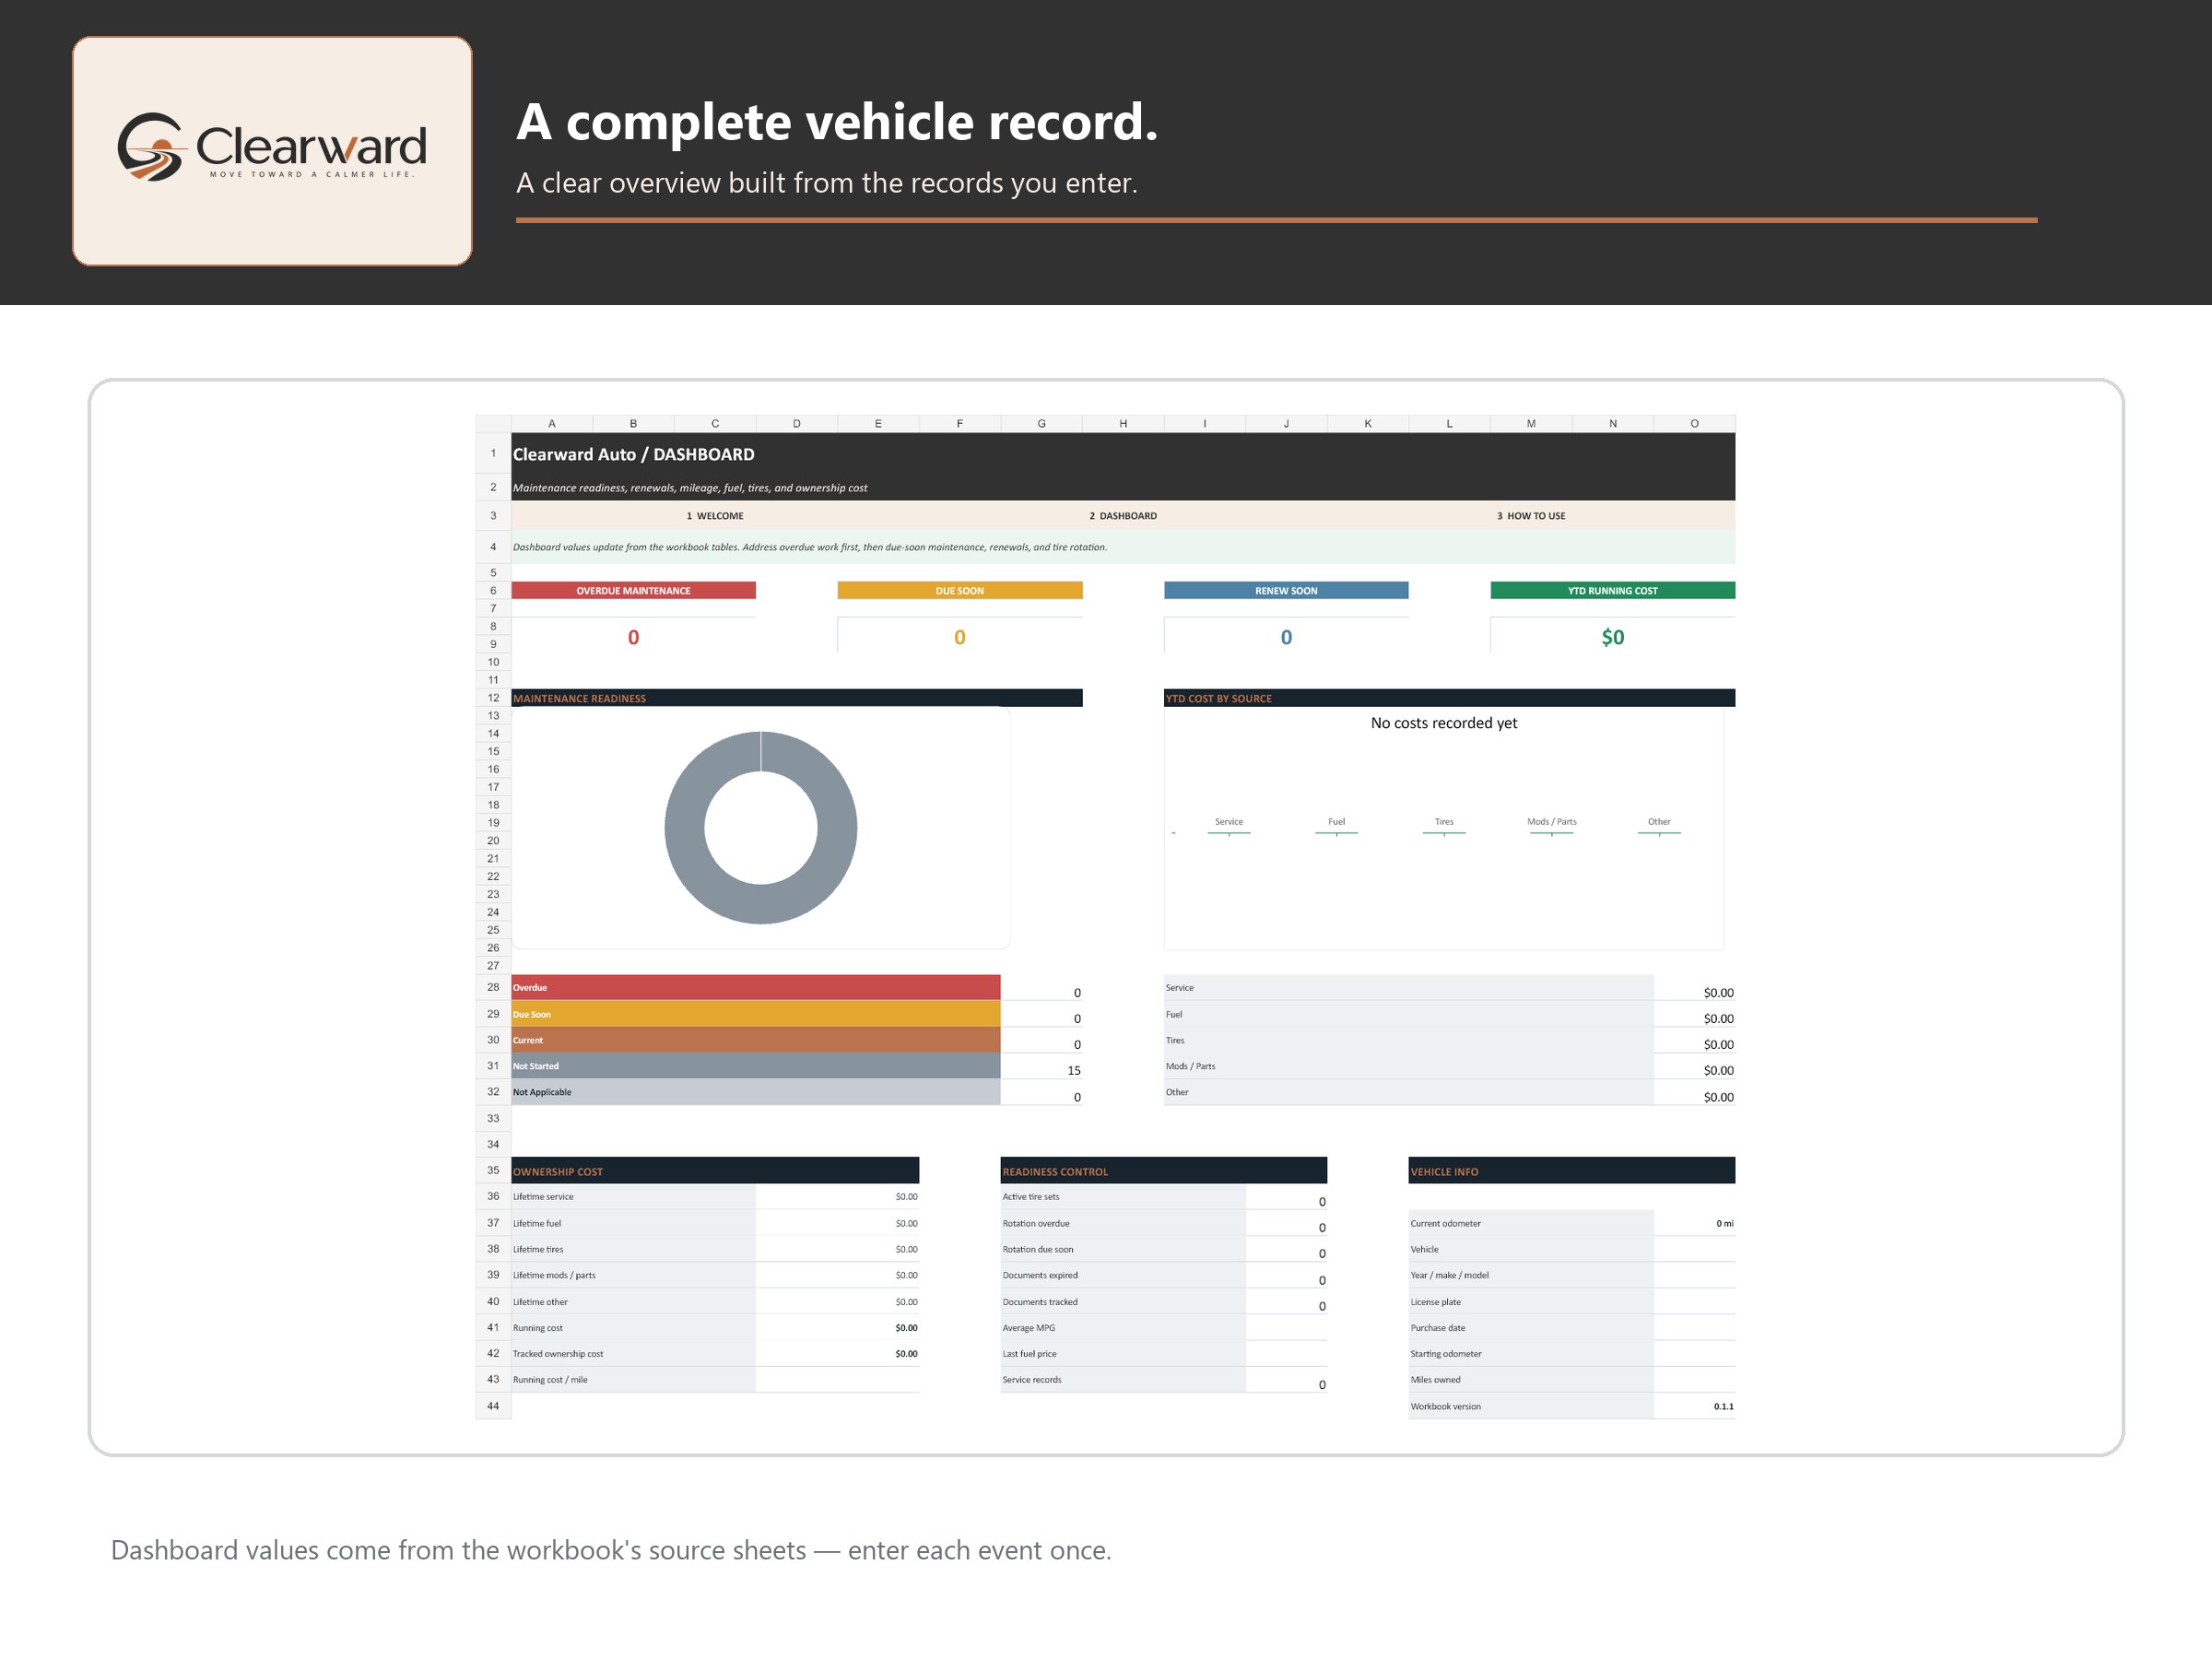Click the Workbook version label
Screen dimensions: 2212x1659
(x=1446, y=1406)
